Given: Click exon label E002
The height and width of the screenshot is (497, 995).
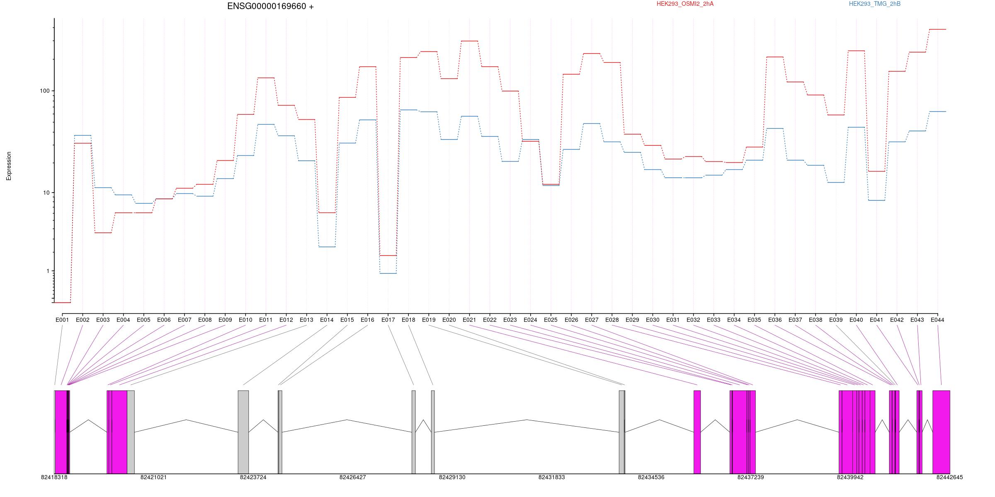Looking at the screenshot, I should tap(83, 320).
